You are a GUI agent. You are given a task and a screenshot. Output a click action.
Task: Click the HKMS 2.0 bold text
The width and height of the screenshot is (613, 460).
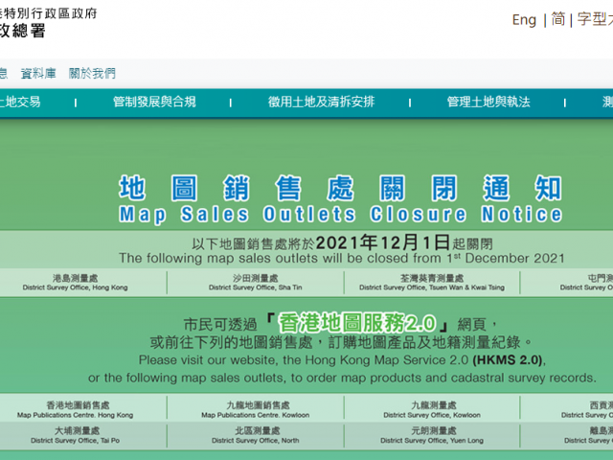[508, 360]
